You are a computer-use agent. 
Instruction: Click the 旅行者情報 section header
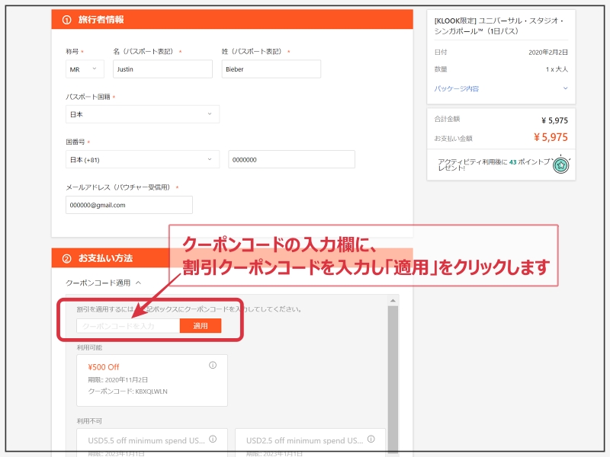pyautogui.click(x=233, y=20)
